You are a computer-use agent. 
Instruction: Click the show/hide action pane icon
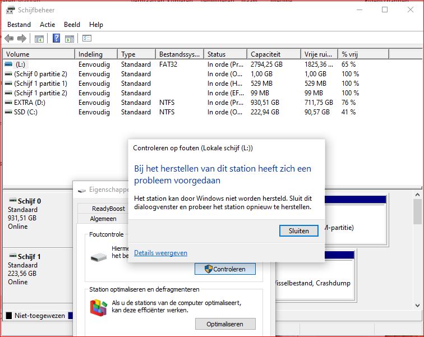[70, 38]
